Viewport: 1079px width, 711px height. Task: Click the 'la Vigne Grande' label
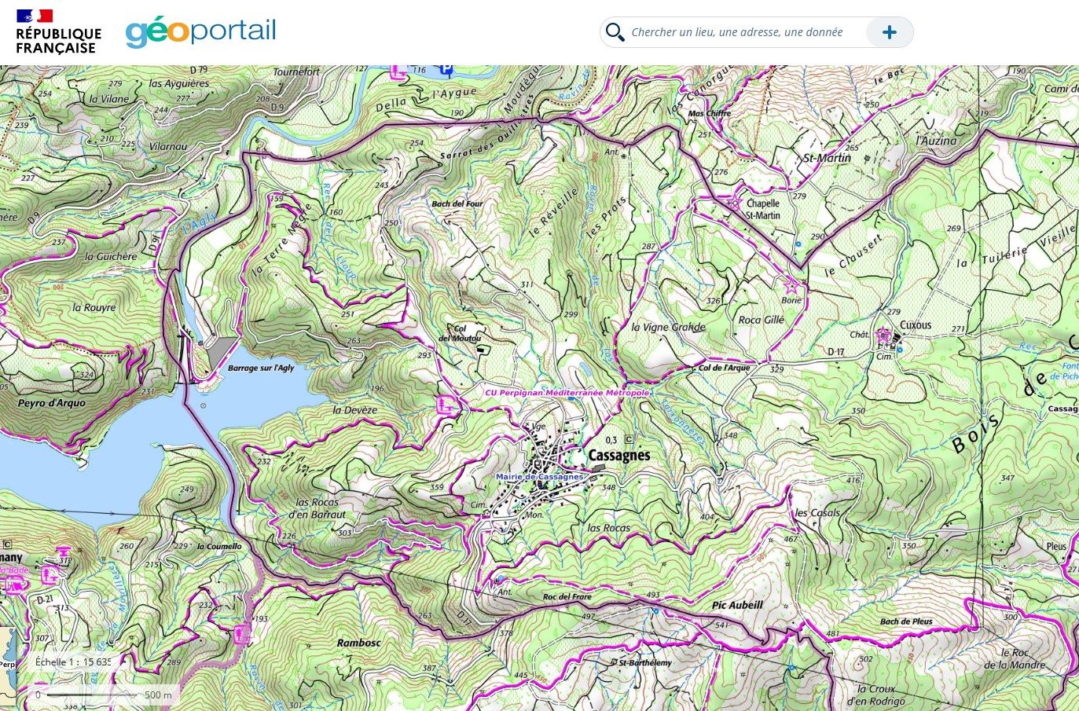668,327
